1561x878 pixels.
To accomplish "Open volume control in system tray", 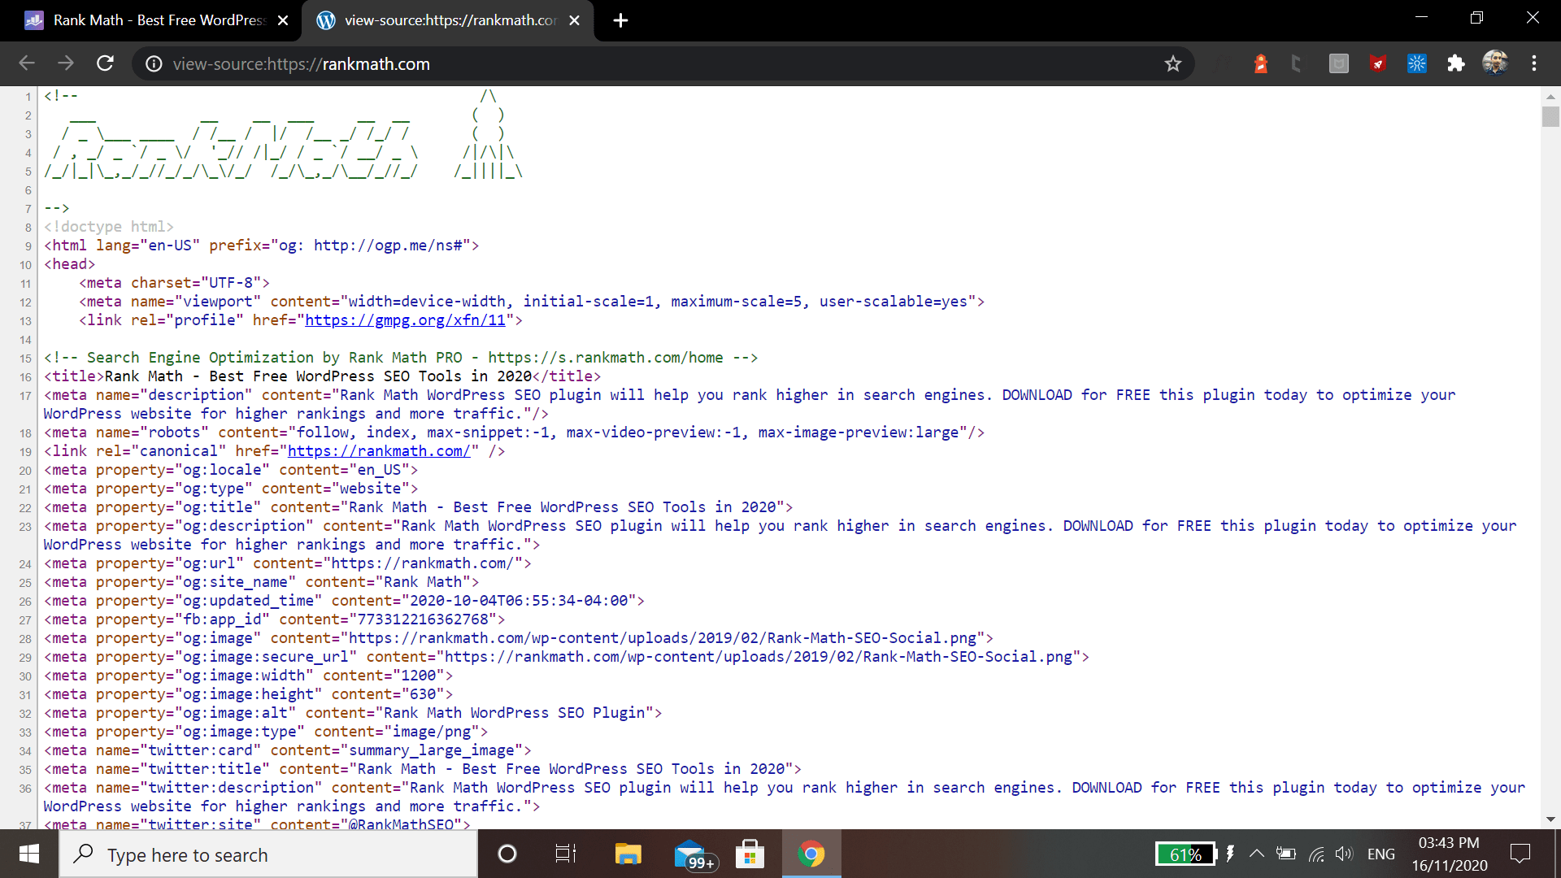I will click(1343, 854).
